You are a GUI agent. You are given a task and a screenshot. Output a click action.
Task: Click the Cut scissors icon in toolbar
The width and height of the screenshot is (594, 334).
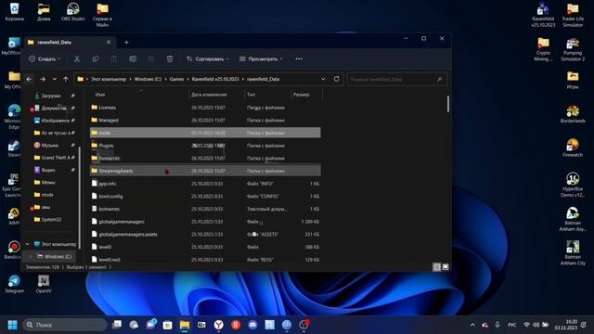[x=77, y=58]
